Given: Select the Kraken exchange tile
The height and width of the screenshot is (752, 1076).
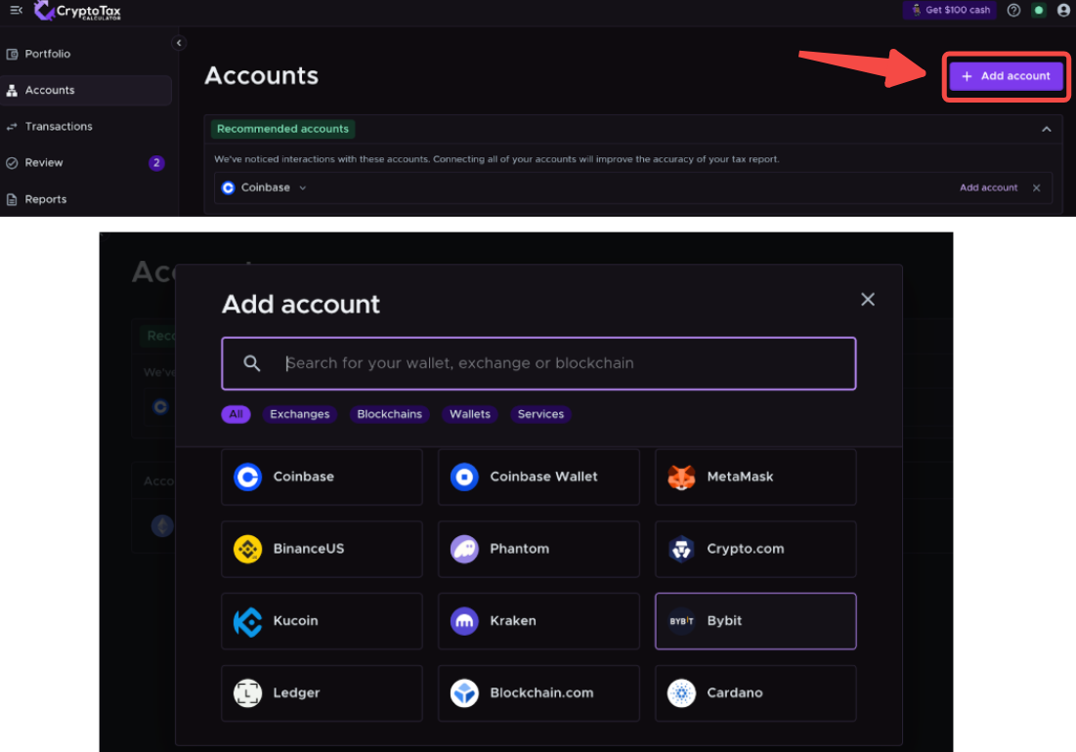Looking at the screenshot, I should pos(538,621).
